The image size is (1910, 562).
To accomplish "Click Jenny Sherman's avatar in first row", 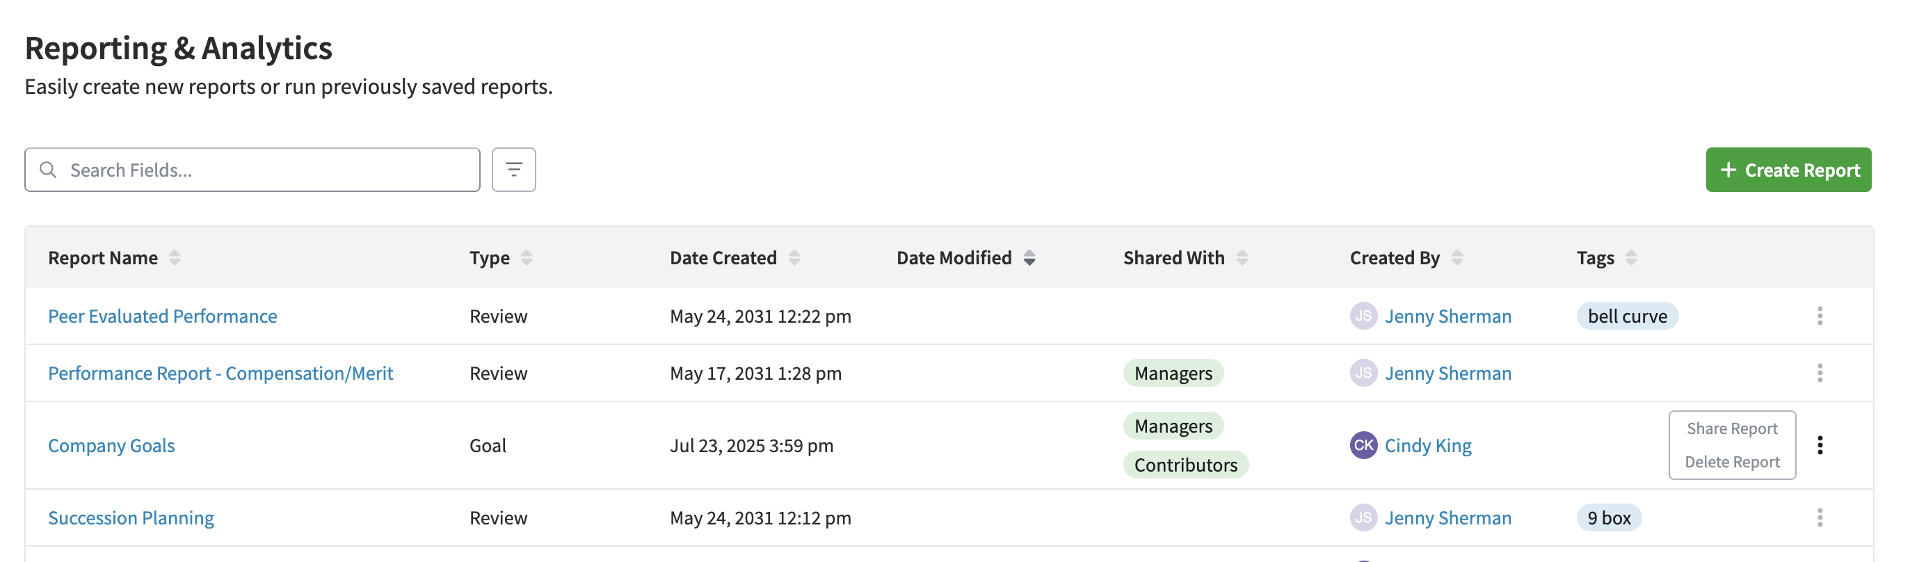I will click(x=1363, y=316).
